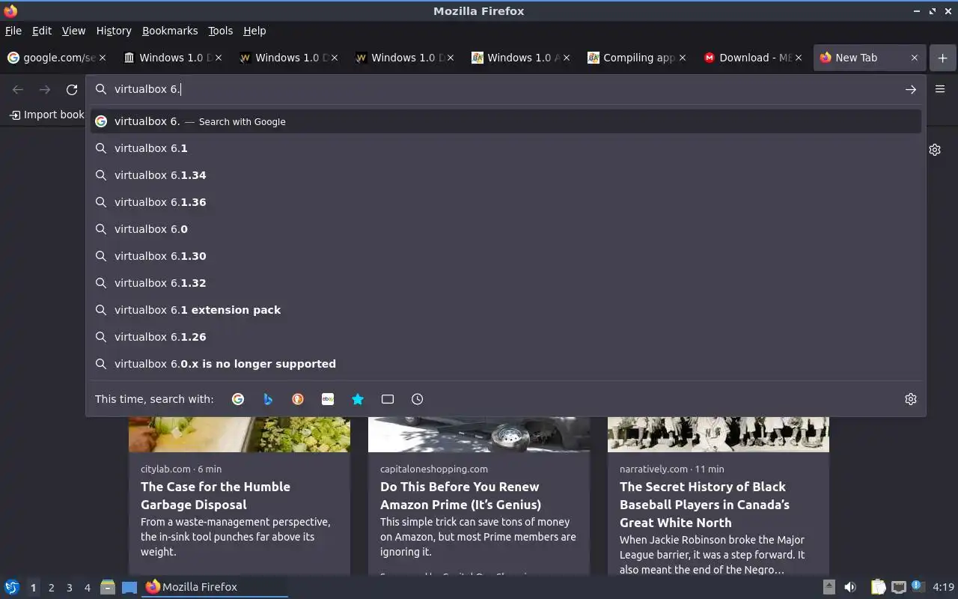Choose suggestion 'virtualbox 6.0'
Screen dimensions: 958x599
click(506, 229)
